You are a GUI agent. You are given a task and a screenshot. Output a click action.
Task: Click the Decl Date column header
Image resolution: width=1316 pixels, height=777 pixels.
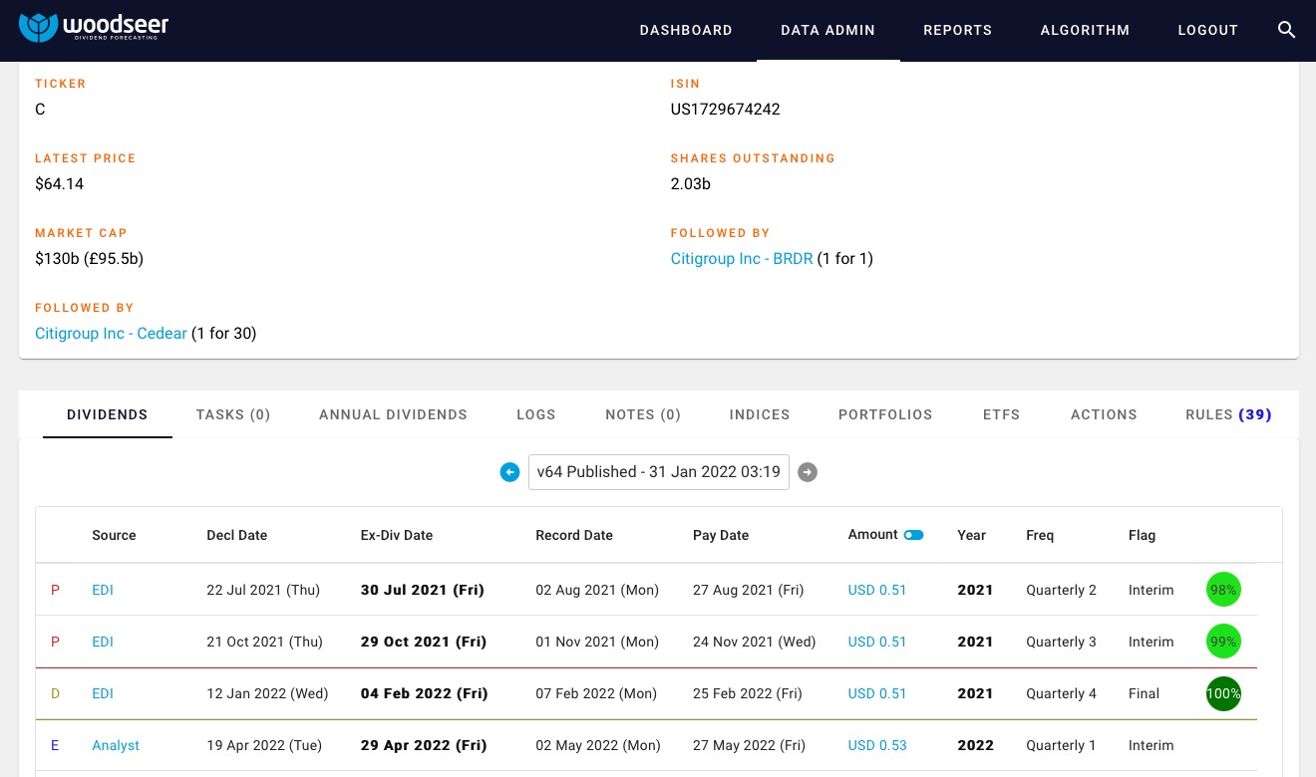237,535
